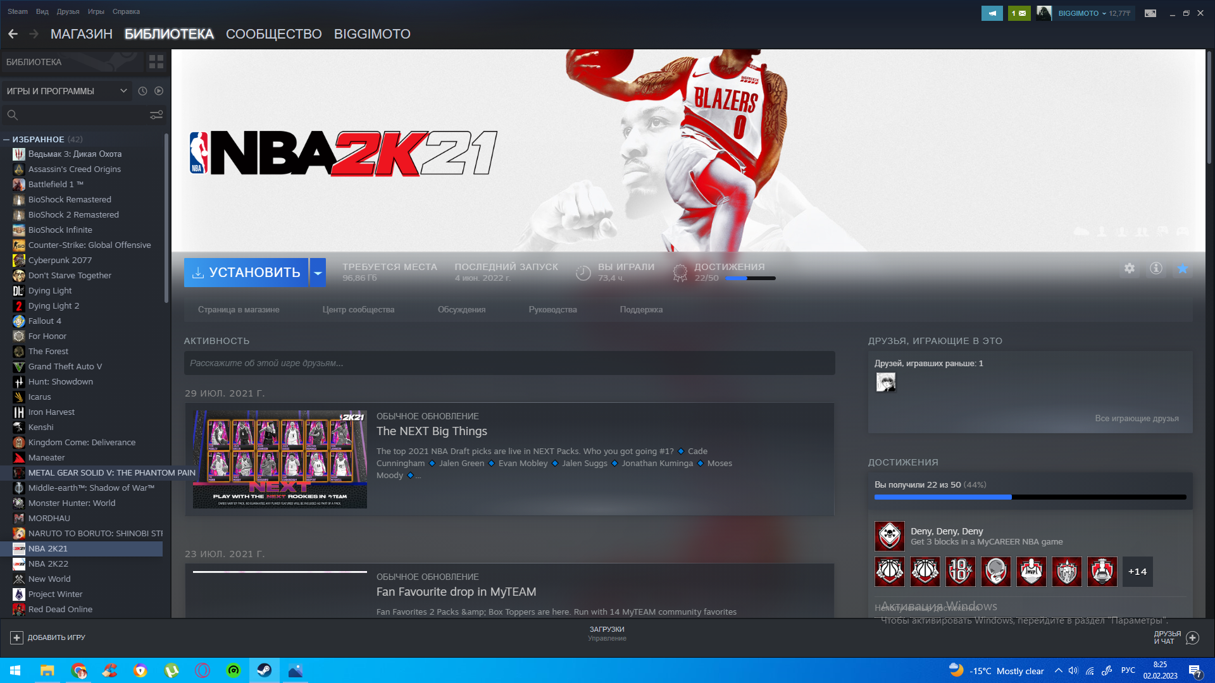
Task: Show +14 more achievements
Action: 1138,572
